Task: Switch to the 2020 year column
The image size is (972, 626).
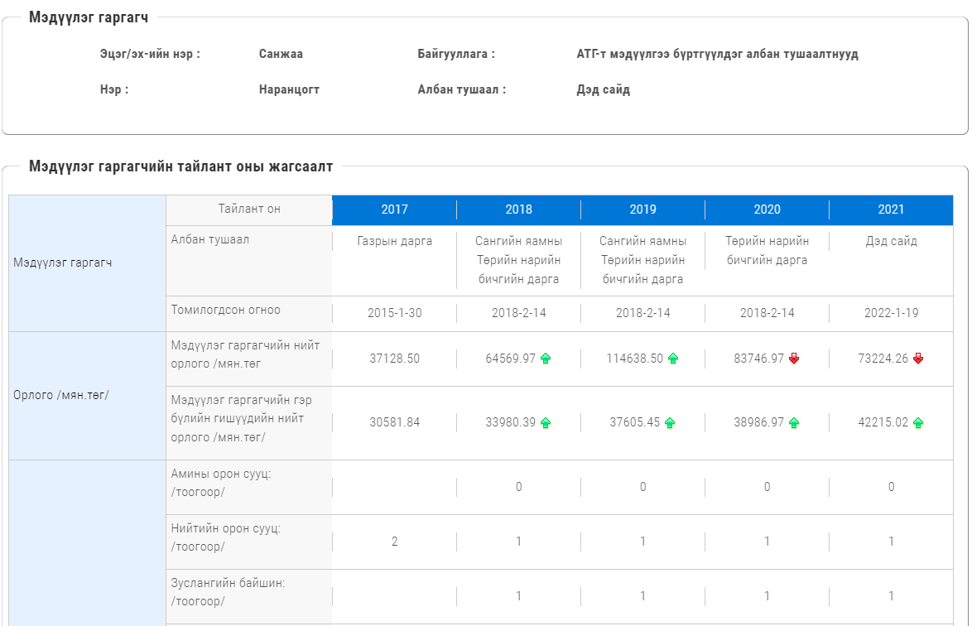Action: pos(767,209)
